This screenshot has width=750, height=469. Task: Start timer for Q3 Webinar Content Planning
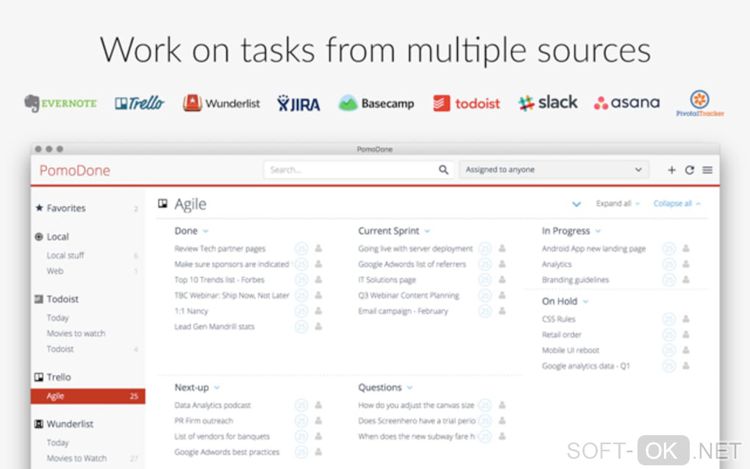tap(485, 296)
